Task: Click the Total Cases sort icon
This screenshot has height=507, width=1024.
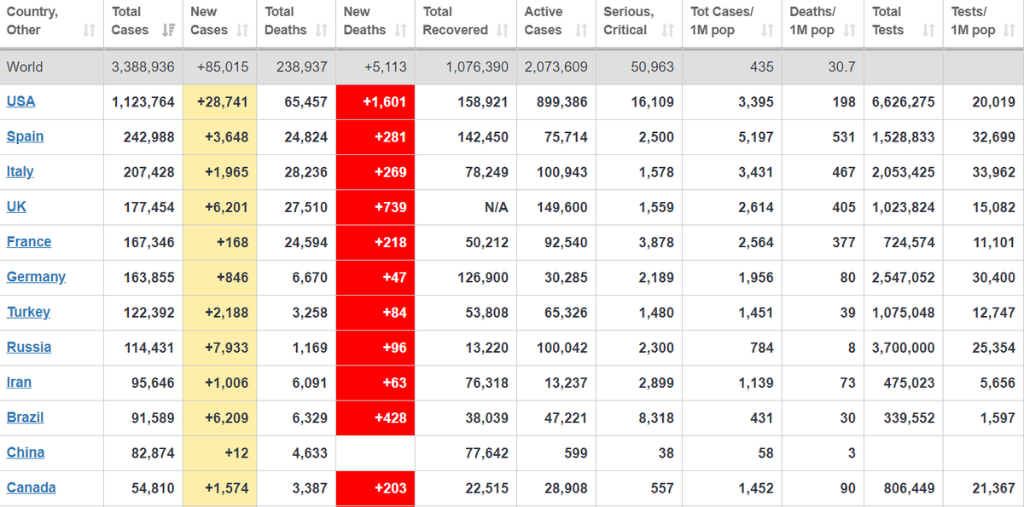Action: [168, 31]
